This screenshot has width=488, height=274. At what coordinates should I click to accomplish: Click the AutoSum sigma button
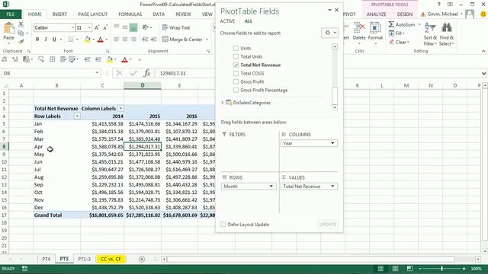tap(402, 24)
